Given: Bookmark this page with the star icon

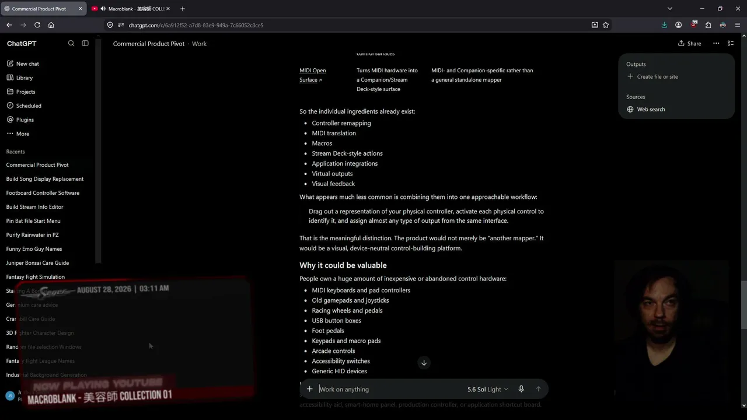Looking at the screenshot, I should (x=606, y=25).
